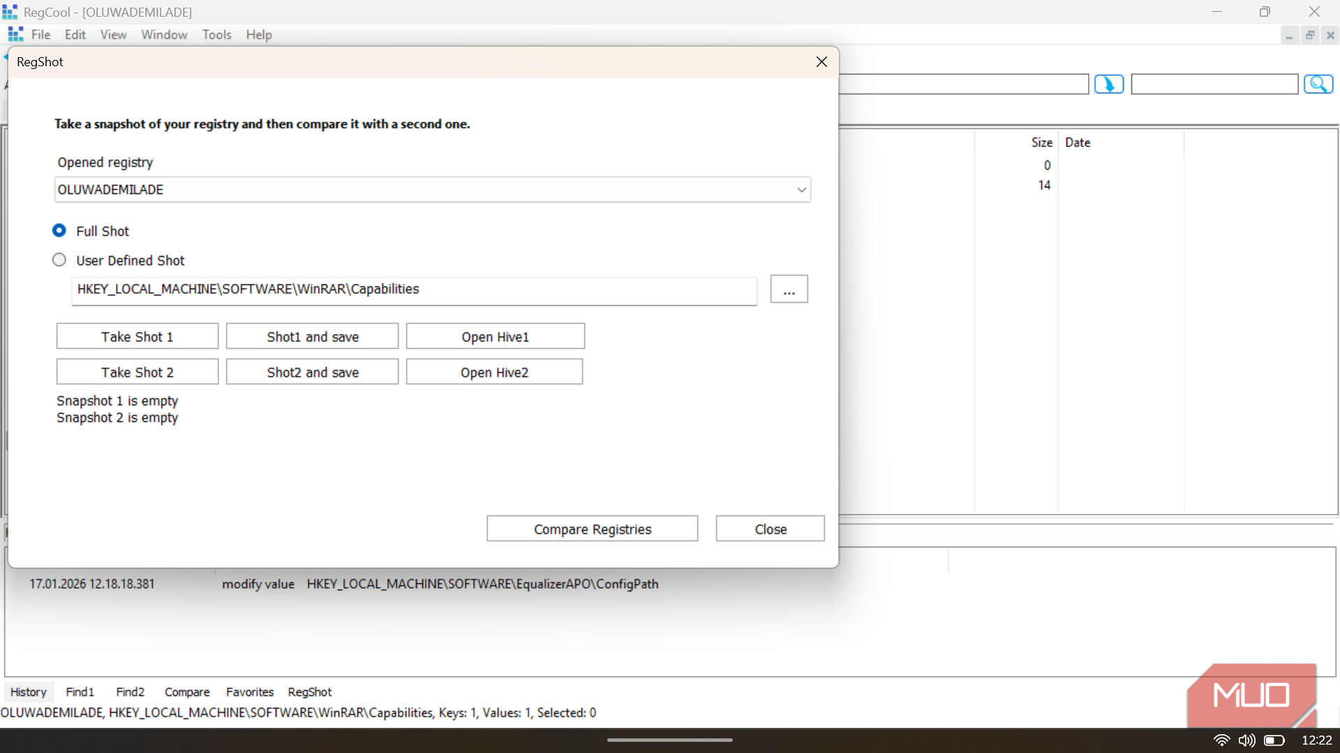Click Open Hive1 button

pyautogui.click(x=495, y=337)
